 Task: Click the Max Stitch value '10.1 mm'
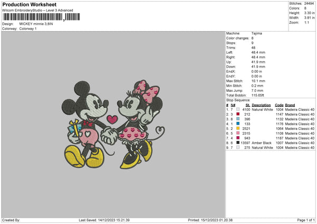coord(258,81)
